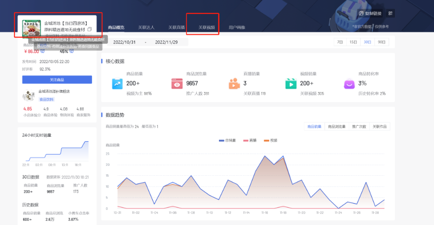The height and width of the screenshot is (225, 434).
Task: Click the price trend icon next to ¥86.00
Action: coord(42,51)
